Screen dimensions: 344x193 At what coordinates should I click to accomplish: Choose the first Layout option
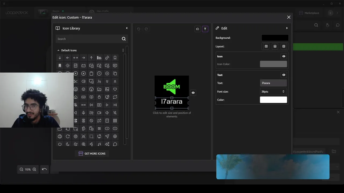[x=266, y=46]
